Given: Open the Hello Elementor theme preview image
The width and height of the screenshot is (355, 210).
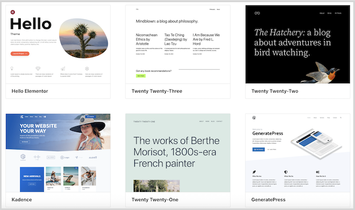Looking at the screenshot, I should coord(58,44).
